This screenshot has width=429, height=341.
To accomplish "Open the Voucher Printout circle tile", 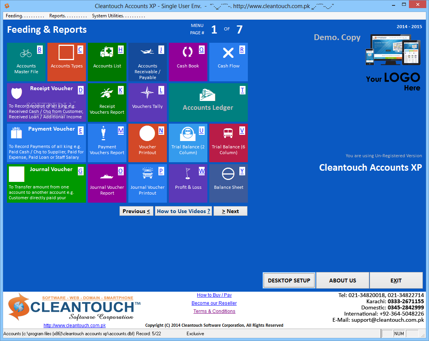I will (148, 143).
